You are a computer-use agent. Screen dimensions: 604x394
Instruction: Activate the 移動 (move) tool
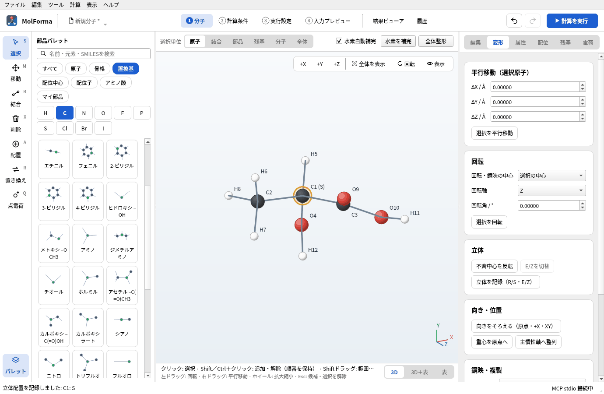(x=16, y=73)
